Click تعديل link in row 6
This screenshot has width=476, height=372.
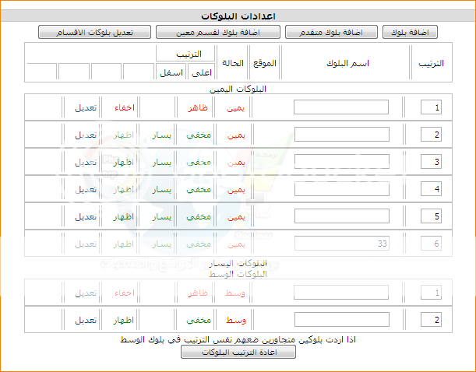coord(86,244)
